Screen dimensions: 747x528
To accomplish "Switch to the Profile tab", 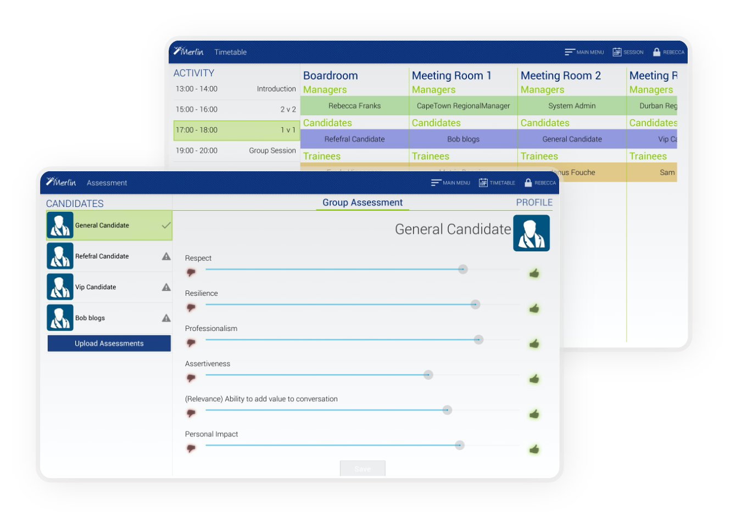I will (x=534, y=202).
